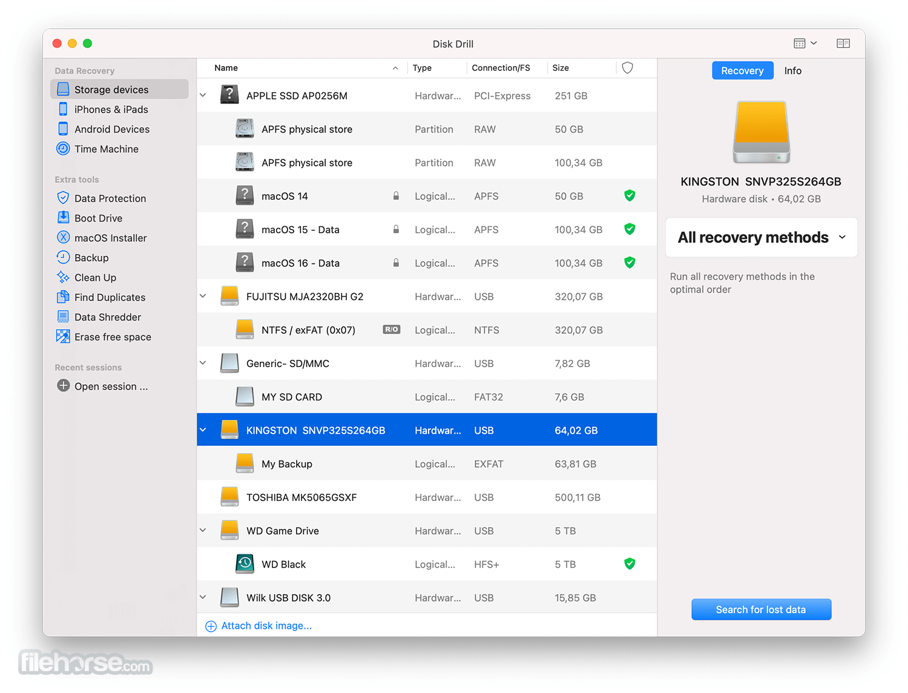
Task: Click the Boot Drive icon
Action: coord(63,218)
